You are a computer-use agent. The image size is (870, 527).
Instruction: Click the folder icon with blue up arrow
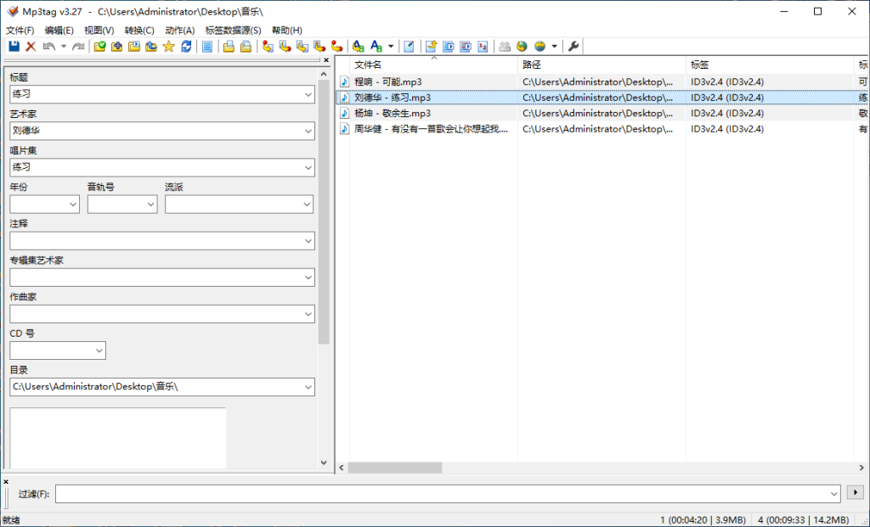(x=151, y=47)
